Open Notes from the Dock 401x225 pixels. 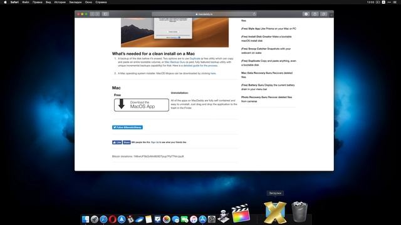[x=148, y=219]
